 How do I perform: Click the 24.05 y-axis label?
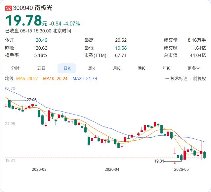(10, 124)
